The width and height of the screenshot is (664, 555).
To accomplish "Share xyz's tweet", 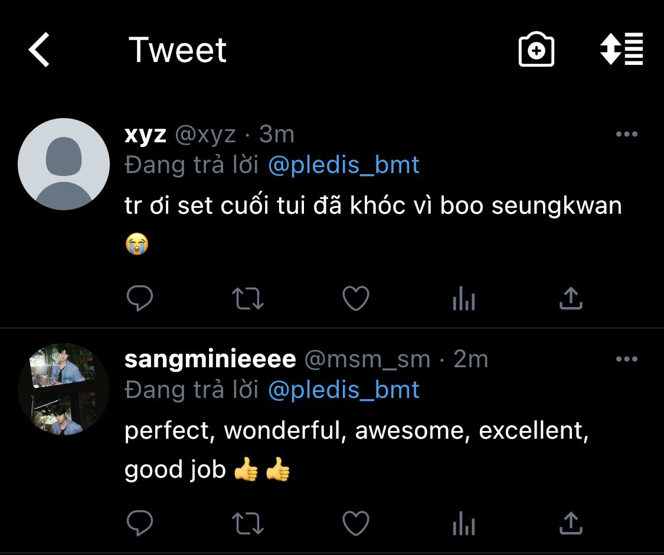I will (x=571, y=299).
